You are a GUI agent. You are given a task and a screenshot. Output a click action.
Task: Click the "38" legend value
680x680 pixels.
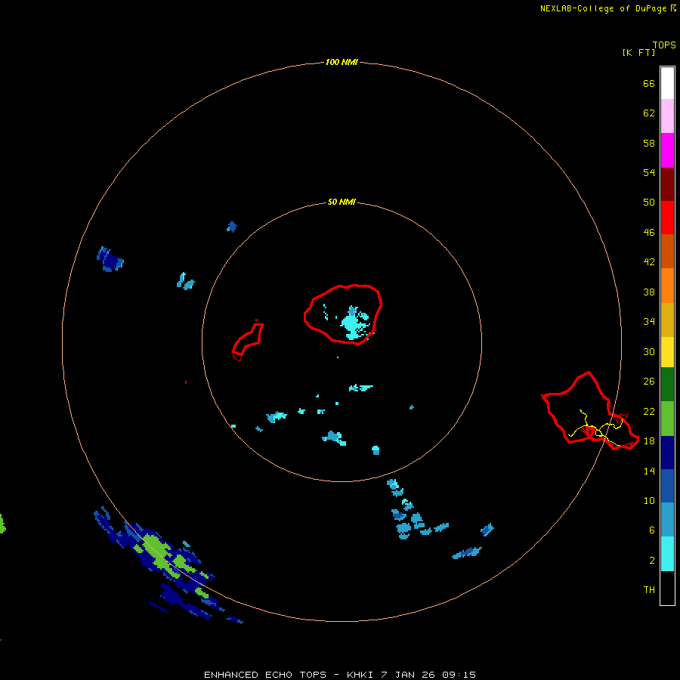[x=649, y=292]
